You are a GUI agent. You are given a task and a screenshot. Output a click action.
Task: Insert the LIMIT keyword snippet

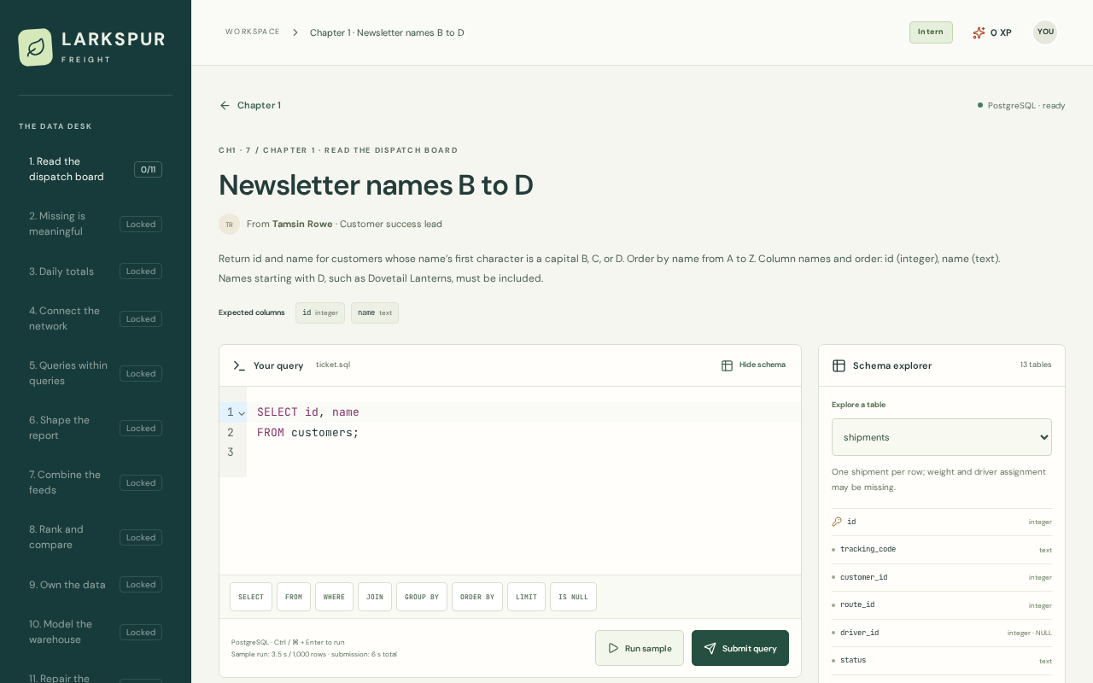click(x=526, y=597)
